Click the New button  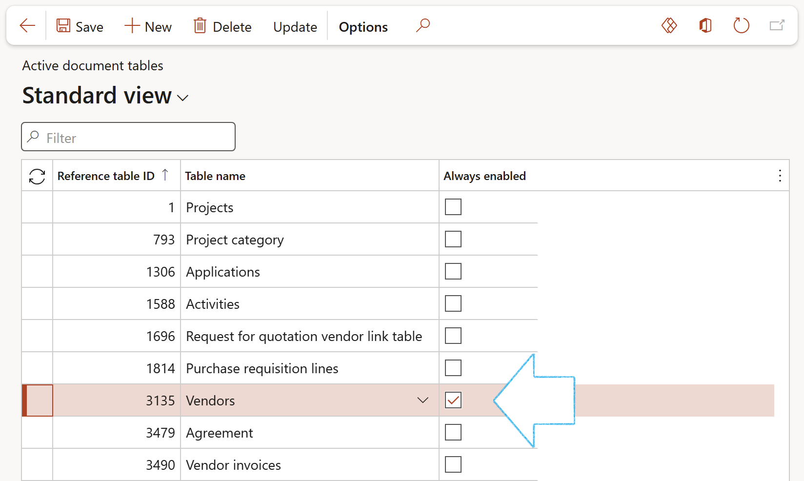pos(148,27)
